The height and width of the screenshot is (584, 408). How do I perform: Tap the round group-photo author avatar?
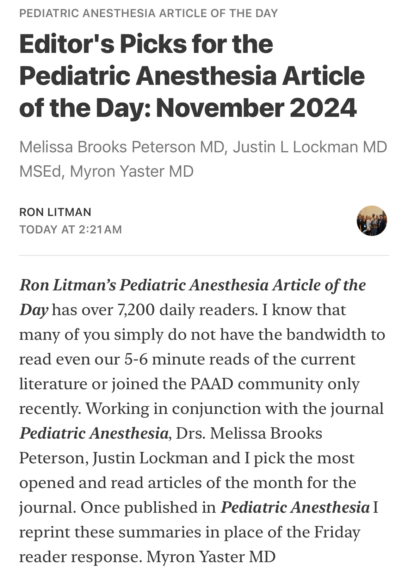coord(372,221)
